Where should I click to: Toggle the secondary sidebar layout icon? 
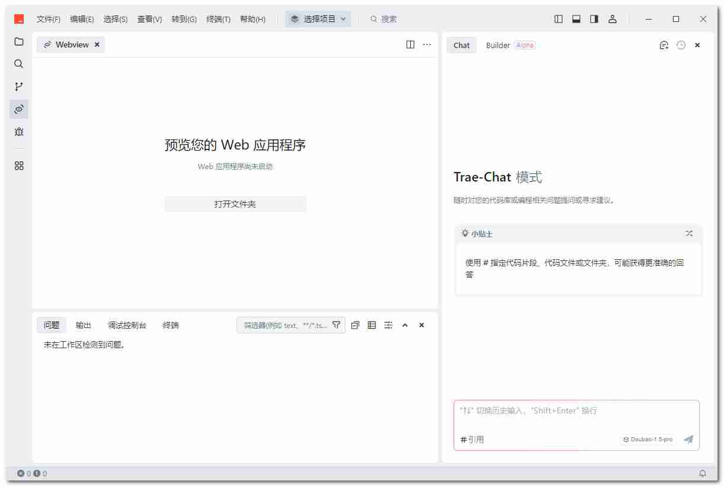(594, 19)
